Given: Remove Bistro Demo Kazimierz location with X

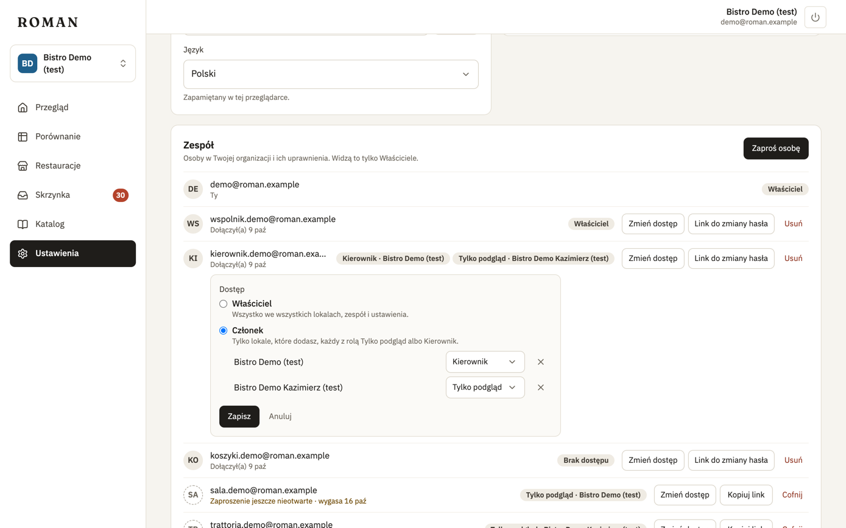Looking at the screenshot, I should (540, 387).
